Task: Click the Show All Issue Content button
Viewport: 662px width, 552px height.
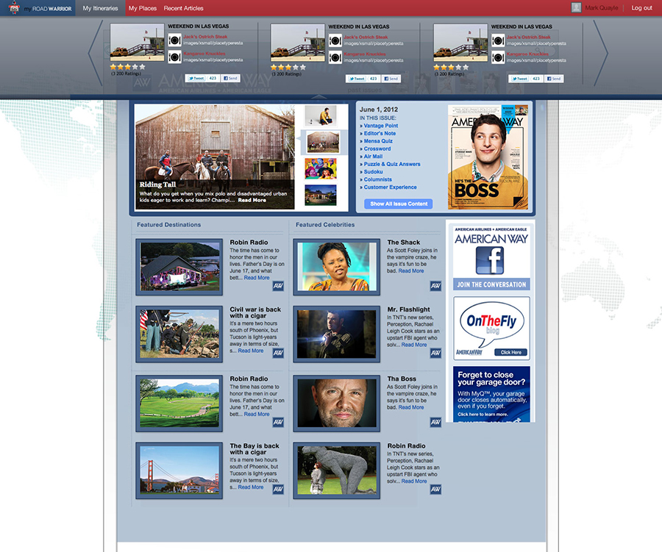Action: pyautogui.click(x=398, y=204)
